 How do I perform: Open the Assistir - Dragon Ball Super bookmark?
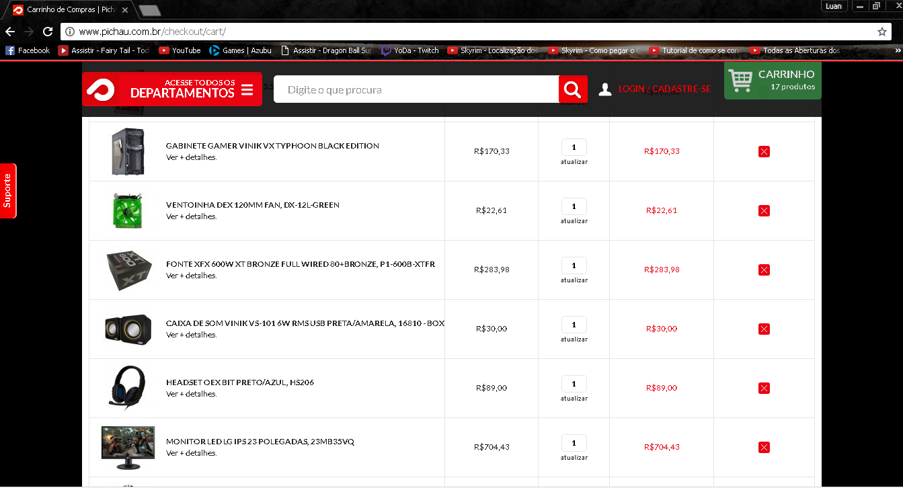[325, 50]
